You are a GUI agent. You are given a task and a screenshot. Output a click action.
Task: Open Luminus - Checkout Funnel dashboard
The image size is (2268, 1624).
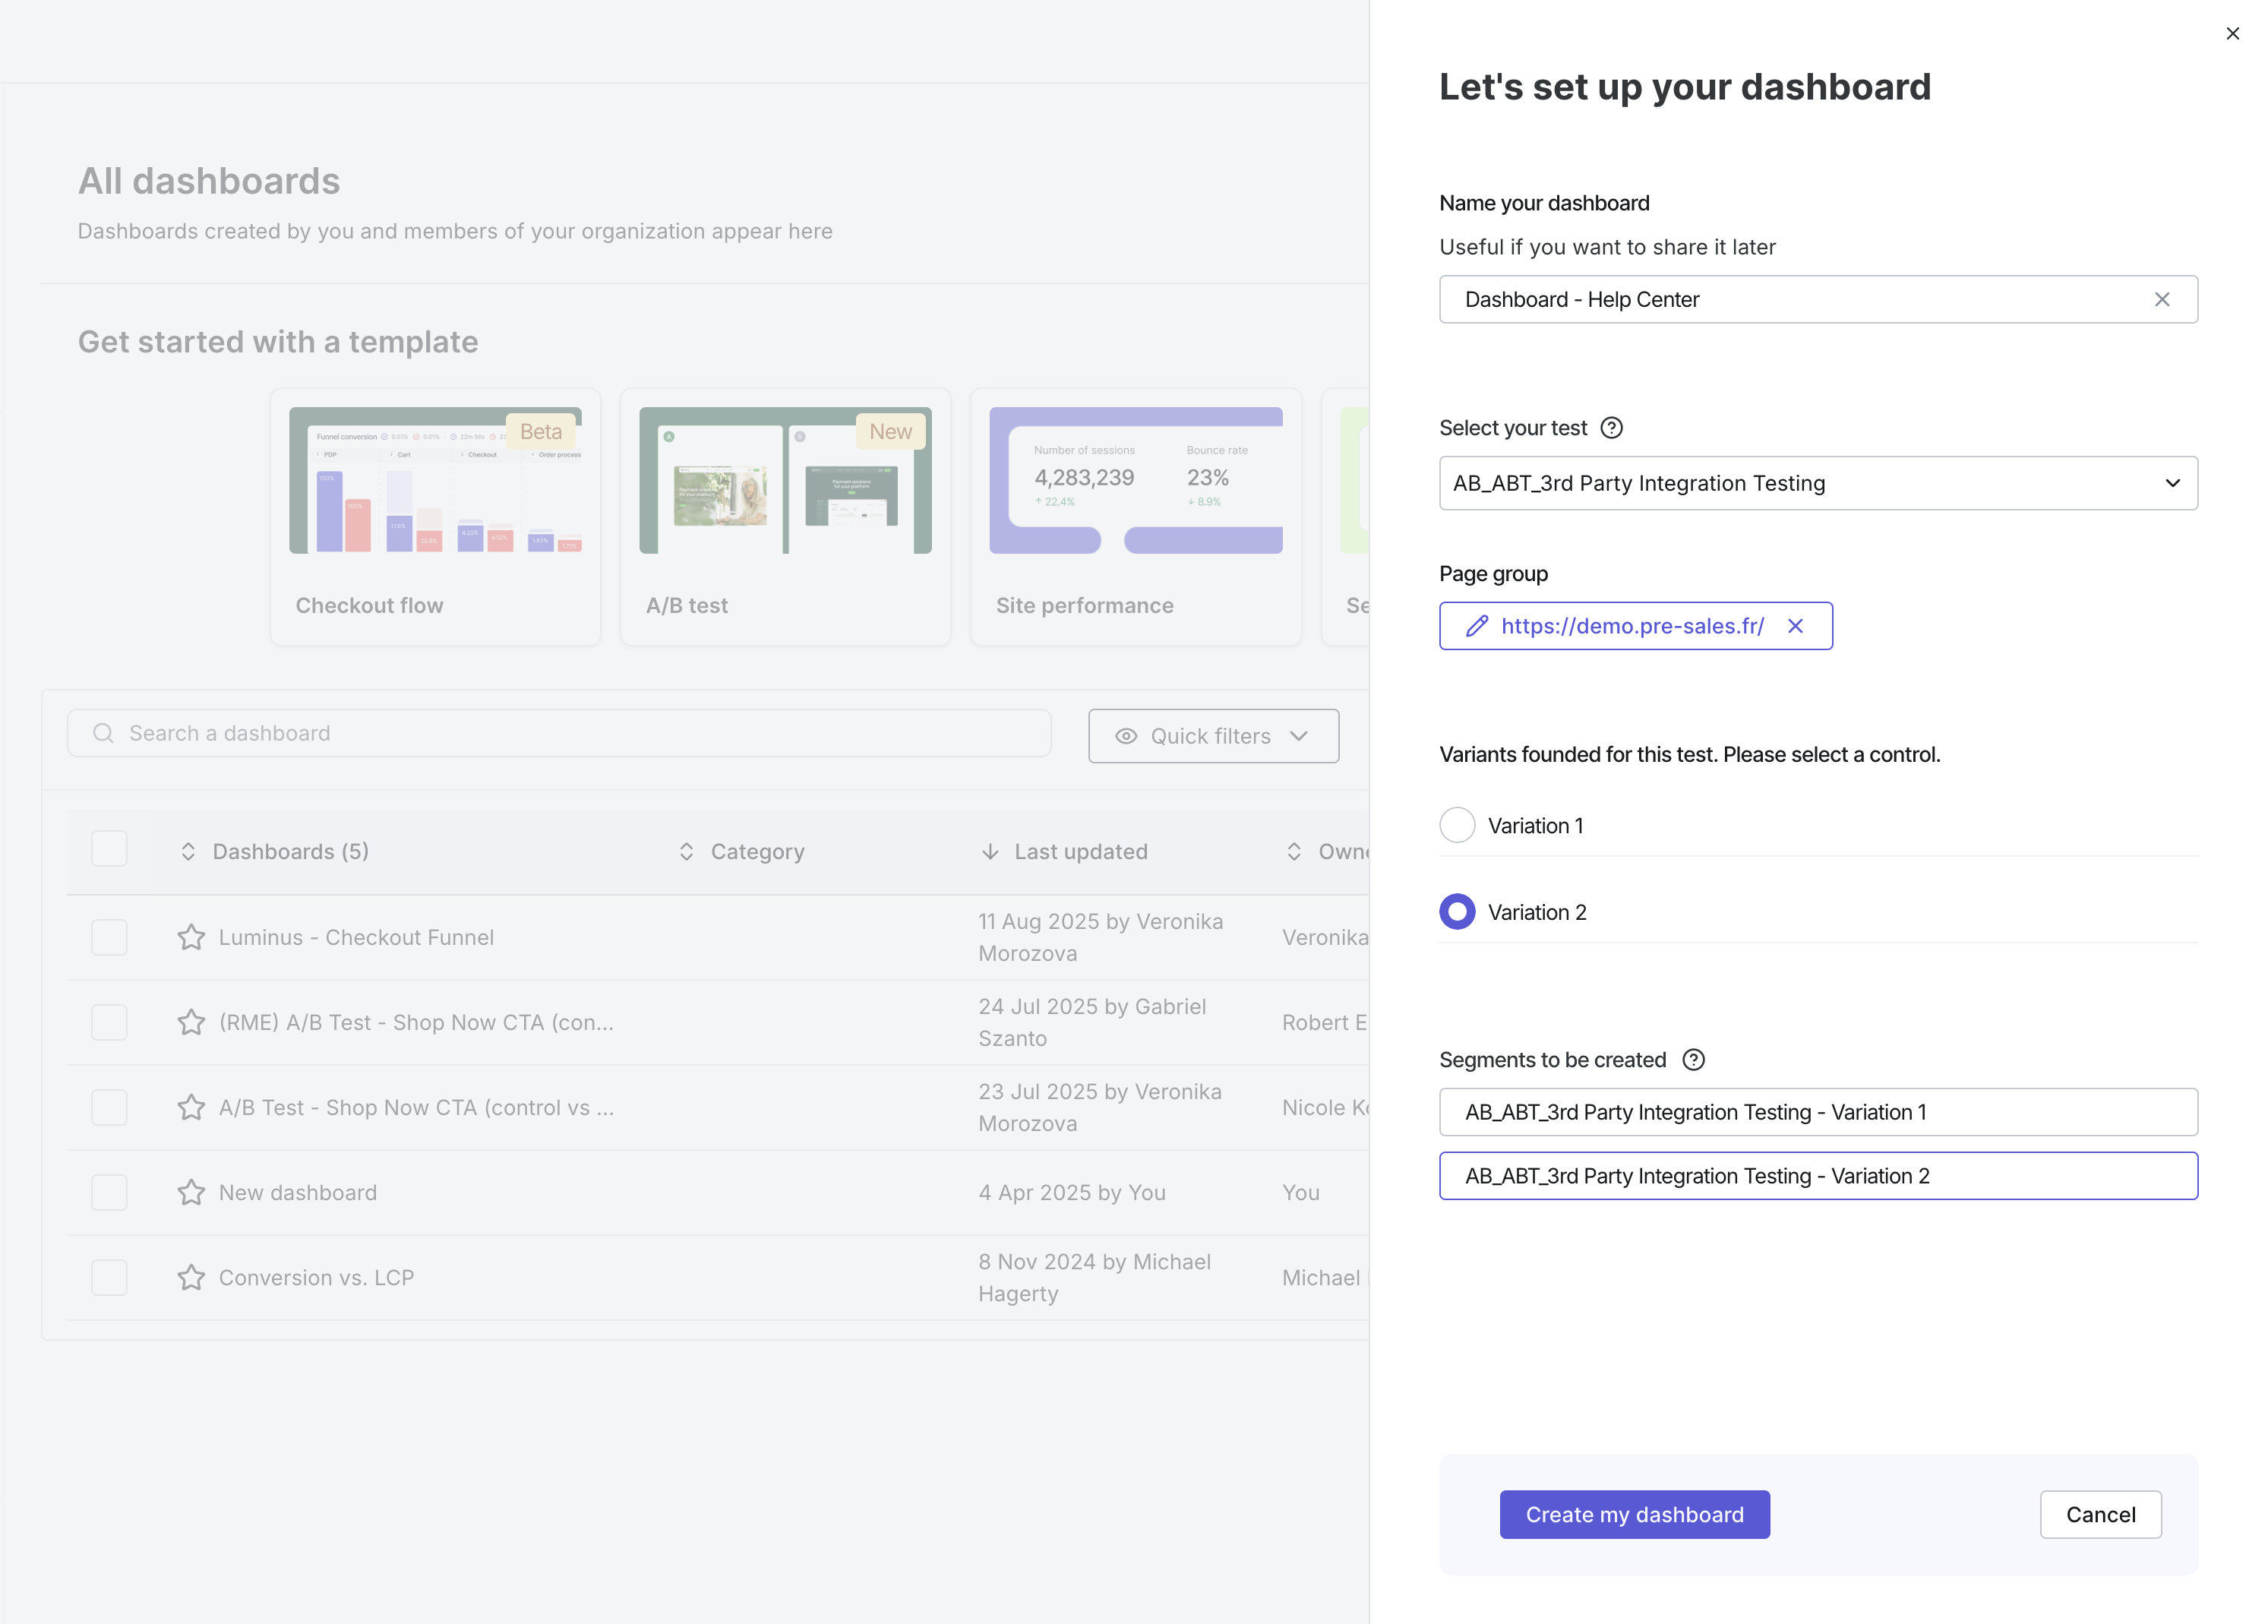(x=356, y=938)
